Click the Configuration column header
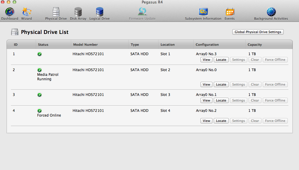 point(207,45)
